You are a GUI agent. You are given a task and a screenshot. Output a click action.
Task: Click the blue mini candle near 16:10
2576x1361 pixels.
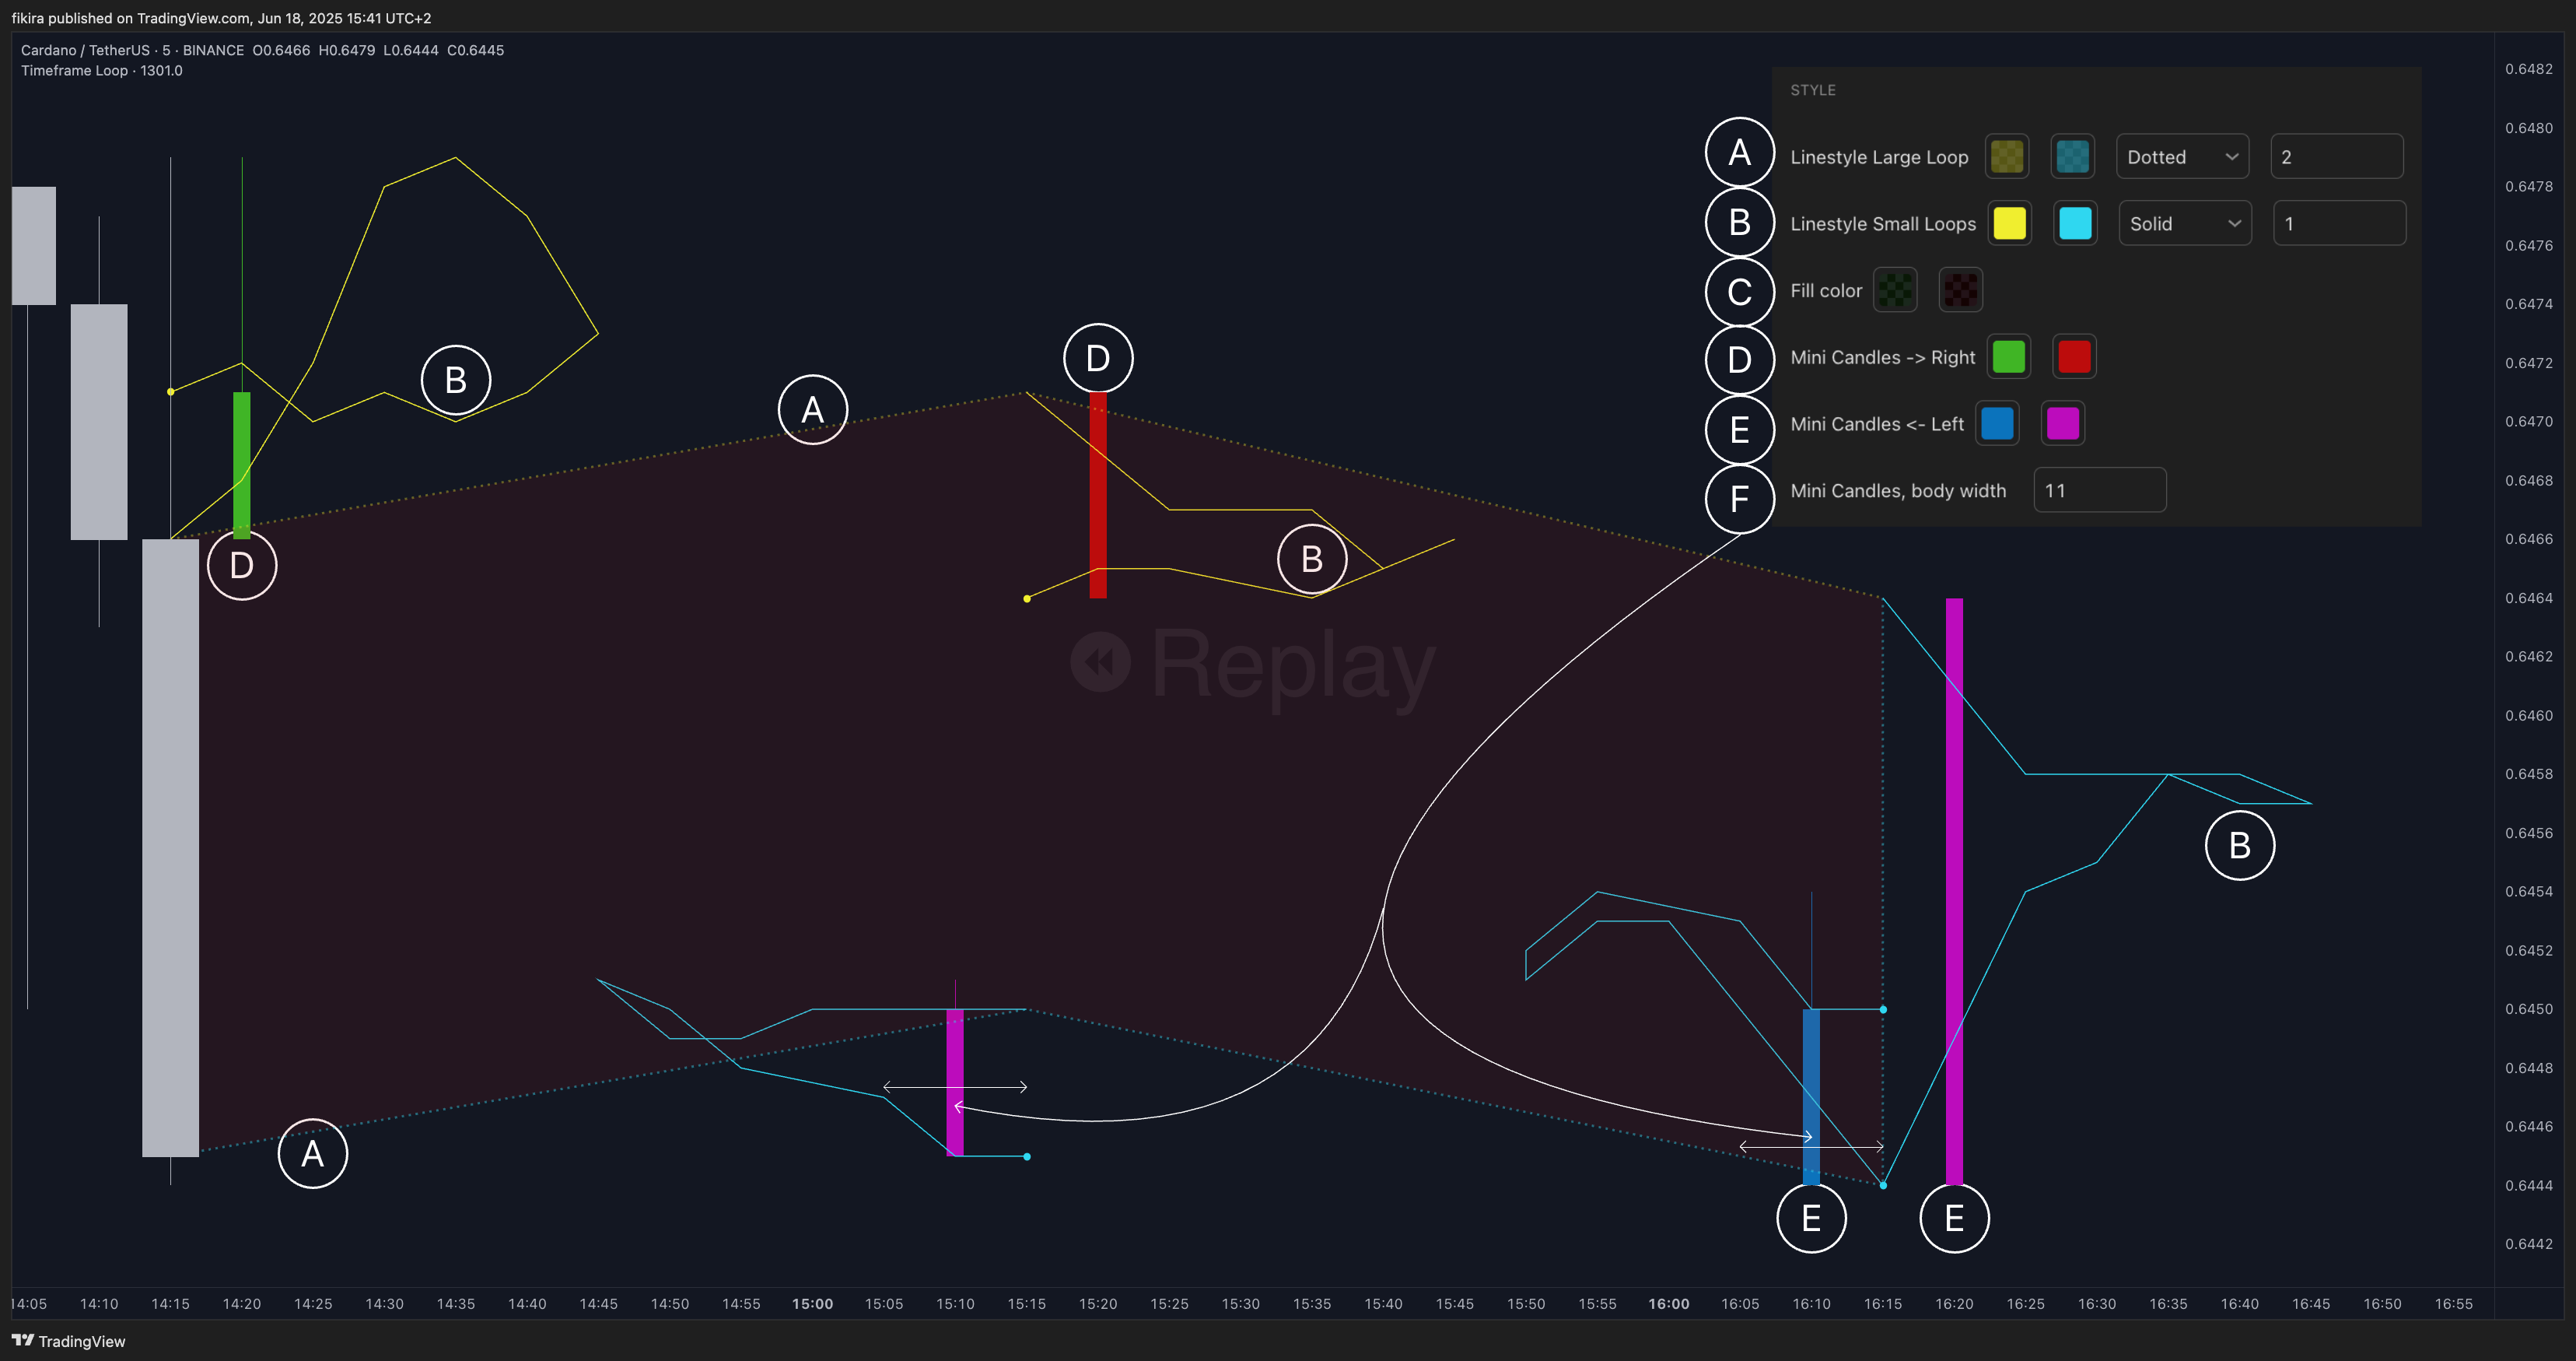(x=1811, y=1096)
